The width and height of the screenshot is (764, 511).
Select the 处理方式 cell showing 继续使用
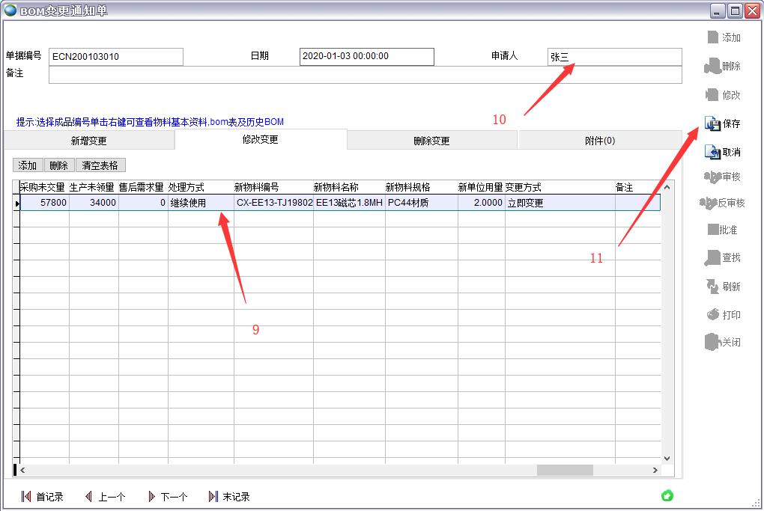coord(200,203)
